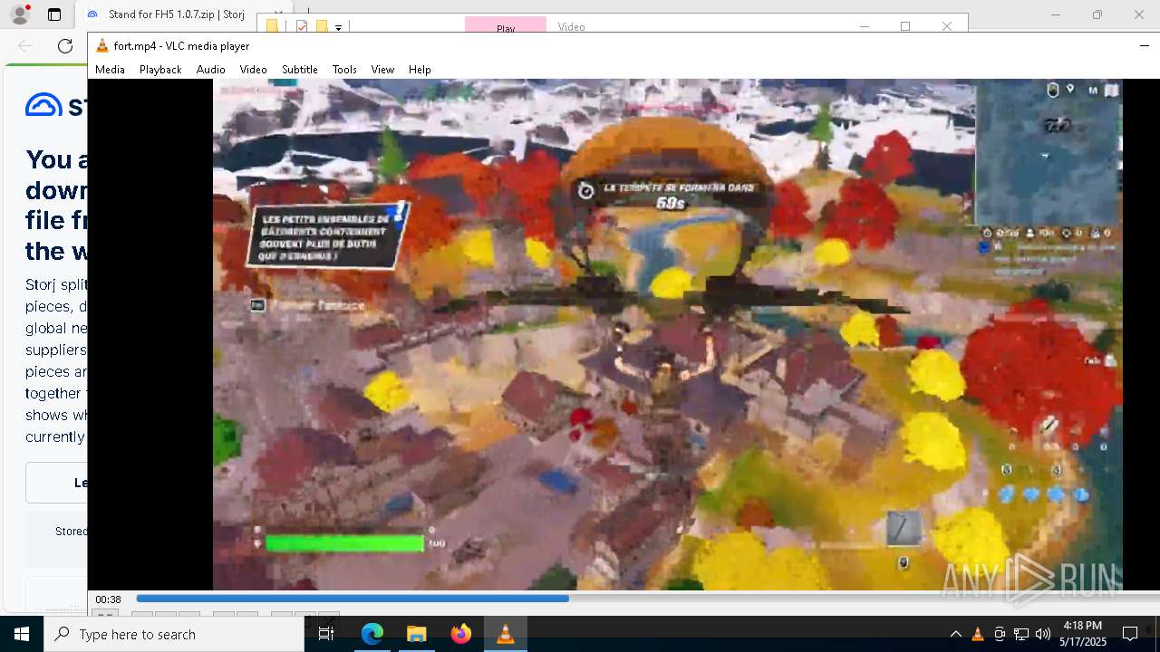Click the Type here to search box
Screen dimensions: 1160x652
coord(174,634)
